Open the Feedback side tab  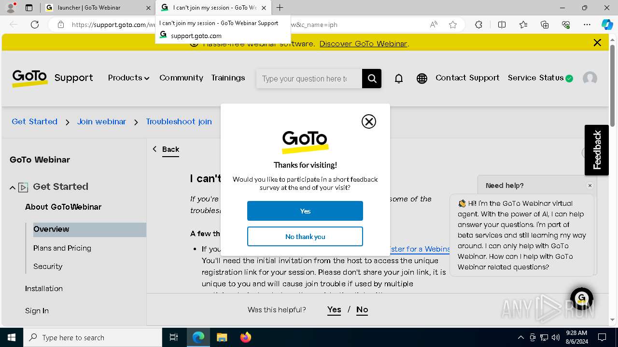(597, 150)
